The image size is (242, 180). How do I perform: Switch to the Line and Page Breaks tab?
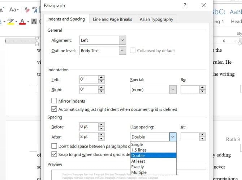[112, 19]
